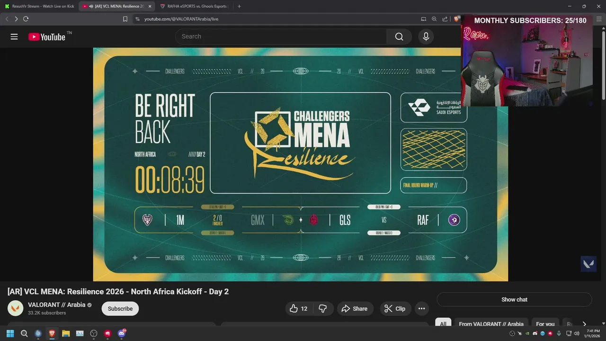
Task: Open OBS Studio from taskbar
Action: 94,333
